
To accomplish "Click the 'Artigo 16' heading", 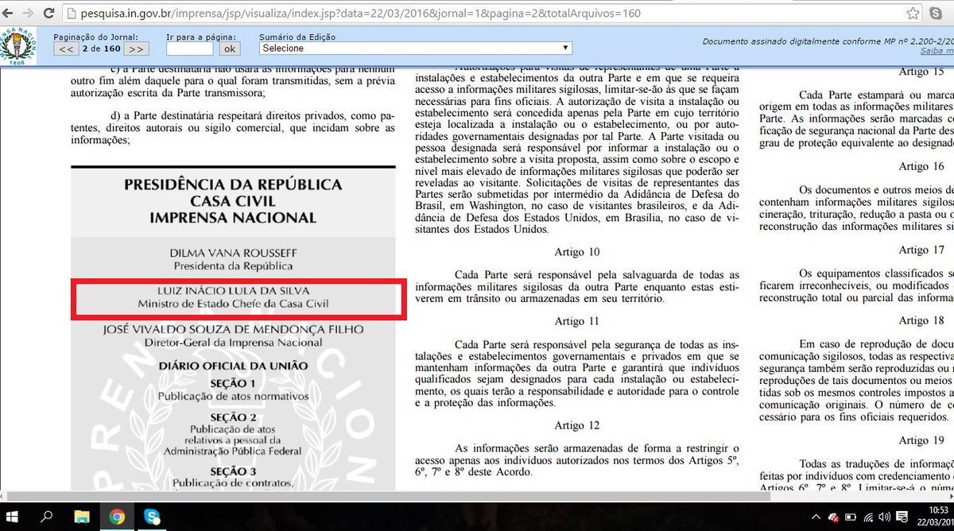I will click(921, 166).
